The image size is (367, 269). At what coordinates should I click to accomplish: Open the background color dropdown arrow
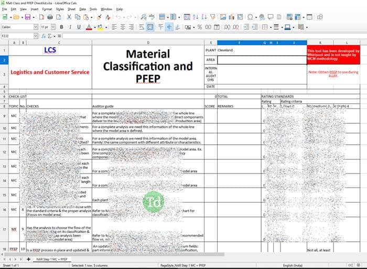[x=106, y=27]
